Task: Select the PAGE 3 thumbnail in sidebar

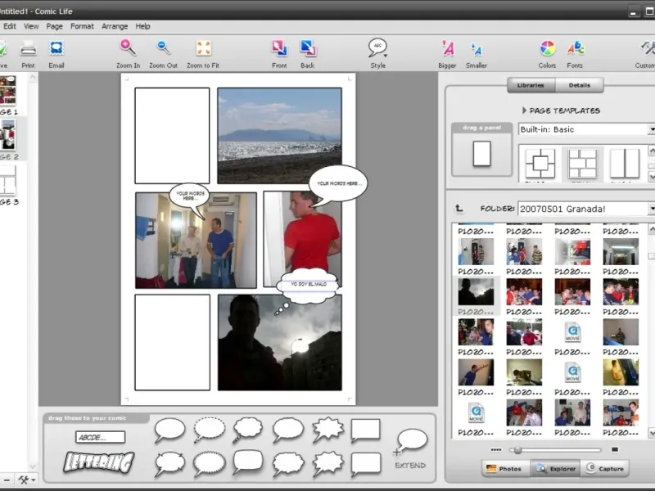Action: click(7, 180)
